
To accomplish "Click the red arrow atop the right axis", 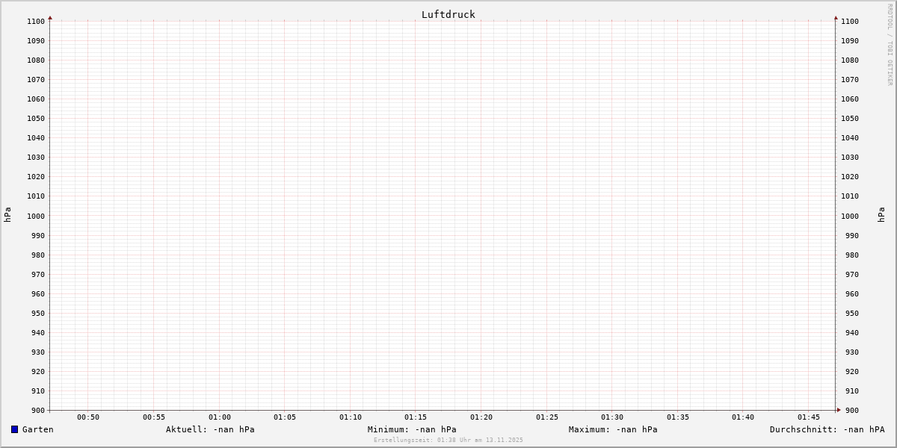I will (x=836, y=17).
